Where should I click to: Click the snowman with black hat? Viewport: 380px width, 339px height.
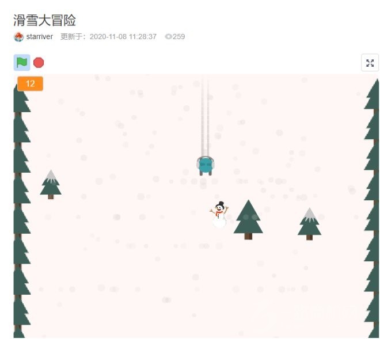coord(219,215)
